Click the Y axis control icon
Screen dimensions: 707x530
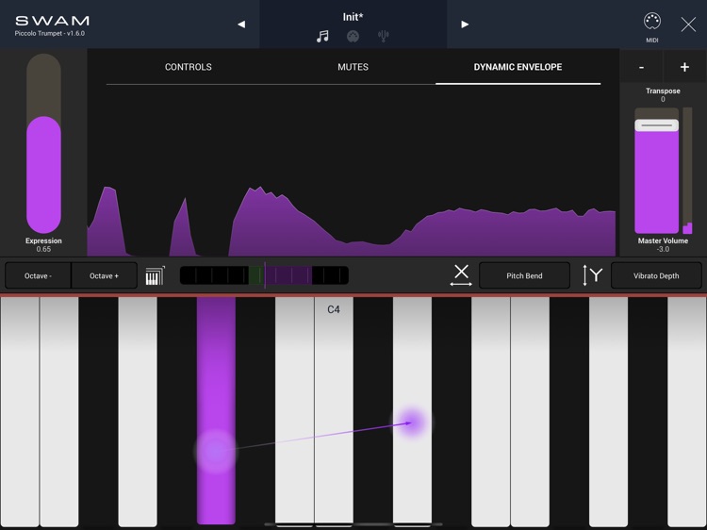pos(593,275)
